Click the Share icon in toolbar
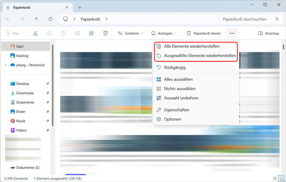The image size is (286, 182). click(x=92, y=33)
